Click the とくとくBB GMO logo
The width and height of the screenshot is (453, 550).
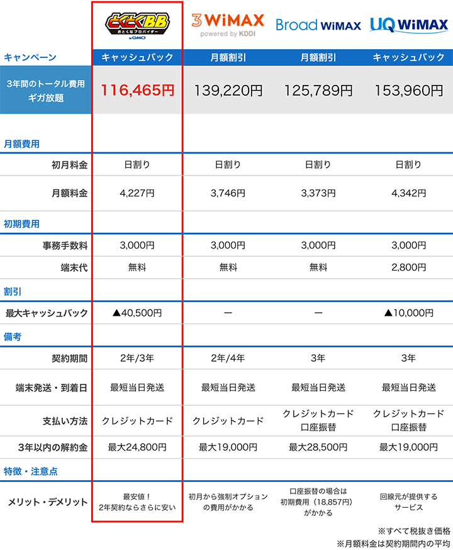[137, 26]
